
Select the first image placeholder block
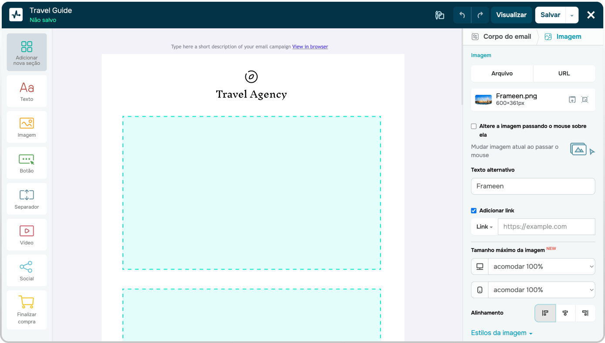click(252, 193)
